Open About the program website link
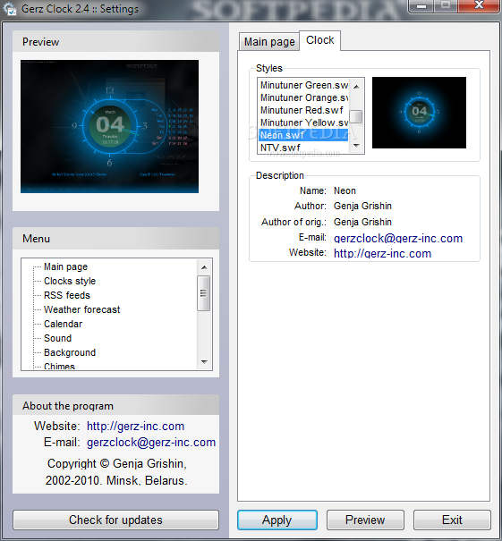This screenshot has height=541, width=502. point(135,427)
